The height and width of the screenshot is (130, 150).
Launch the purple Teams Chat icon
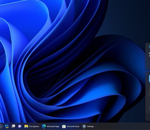point(20,126)
